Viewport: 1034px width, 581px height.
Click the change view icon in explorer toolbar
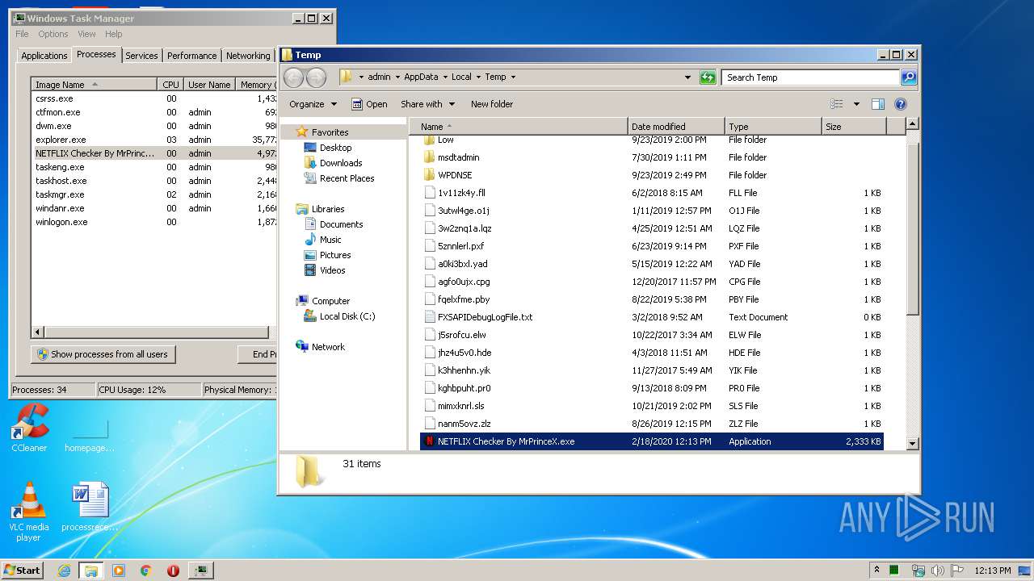[837, 104]
